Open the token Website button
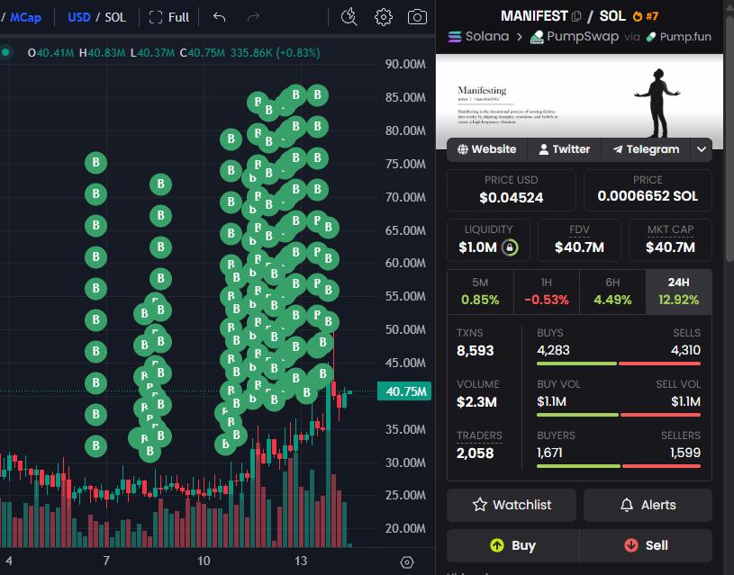This screenshot has width=734, height=575. (x=487, y=149)
